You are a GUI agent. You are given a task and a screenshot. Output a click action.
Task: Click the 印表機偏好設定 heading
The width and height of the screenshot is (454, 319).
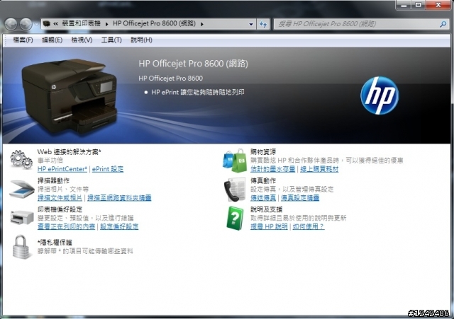(60, 209)
